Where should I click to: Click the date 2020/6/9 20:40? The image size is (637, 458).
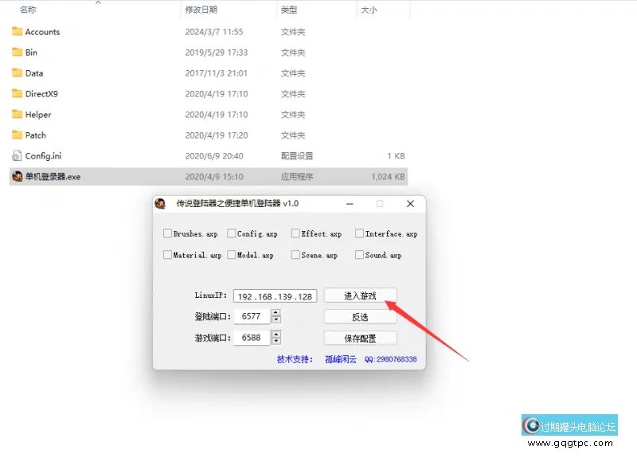tap(214, 155)
